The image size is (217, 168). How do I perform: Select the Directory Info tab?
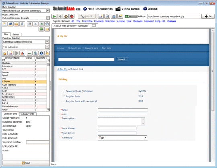[10, 114]
